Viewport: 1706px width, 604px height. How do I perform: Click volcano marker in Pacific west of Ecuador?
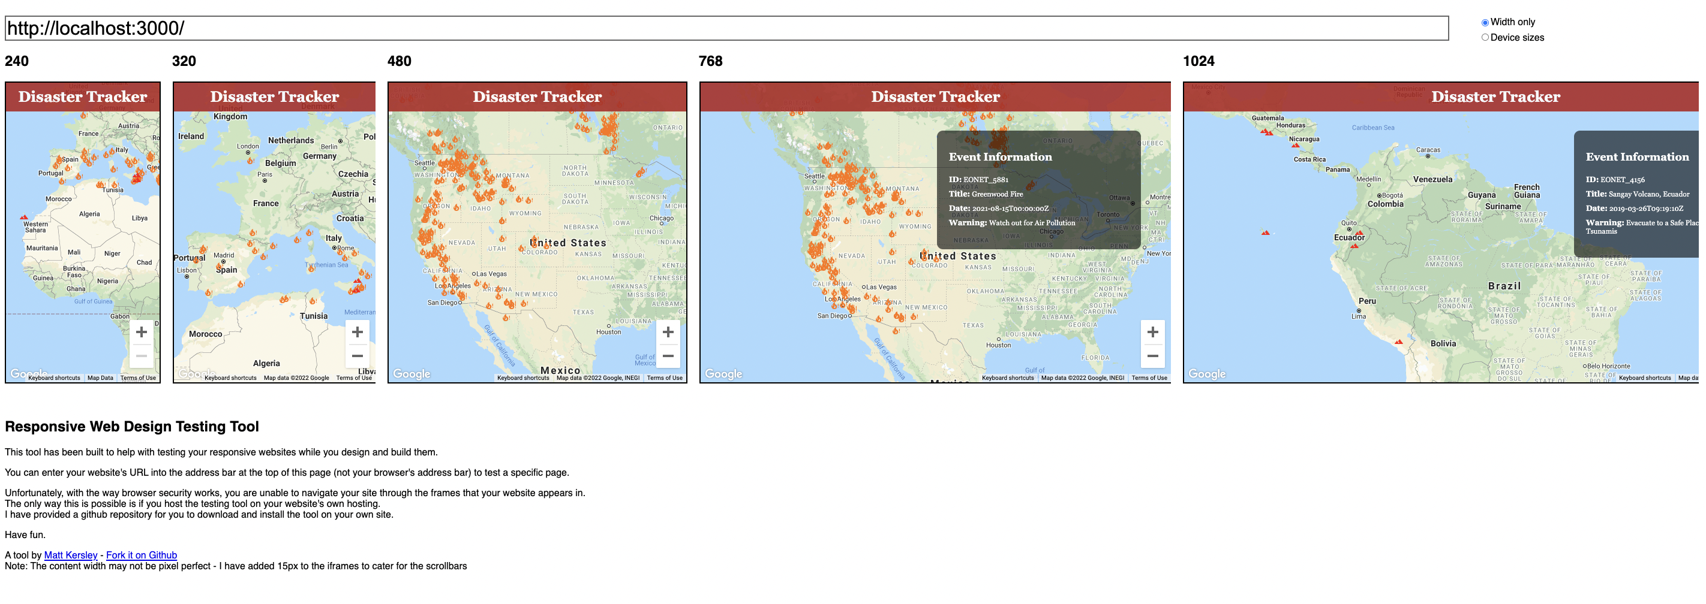(x=1266, y=233)
